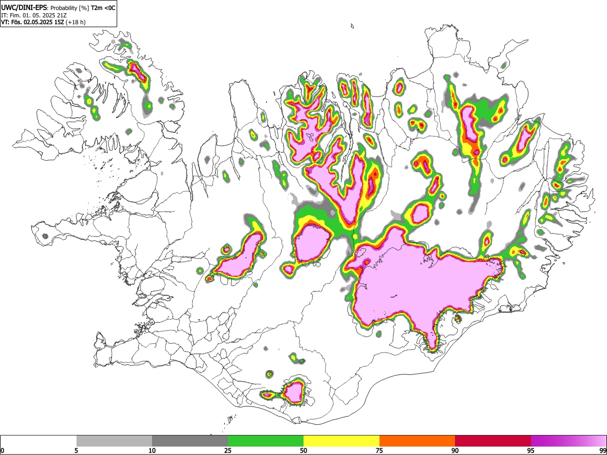Image resolution: width=607 pixels, height=455 pixels.
Task: Select the 'IT: Fim. 01. 05. 2025 21Z' line
Action: tap(34, 15)
